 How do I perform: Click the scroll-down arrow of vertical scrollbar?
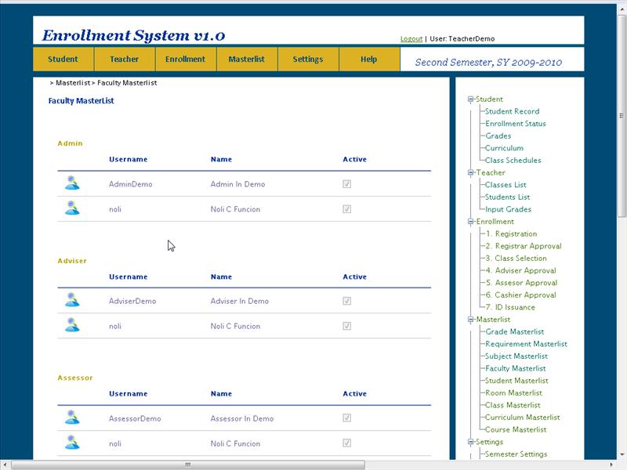(622, 455)
